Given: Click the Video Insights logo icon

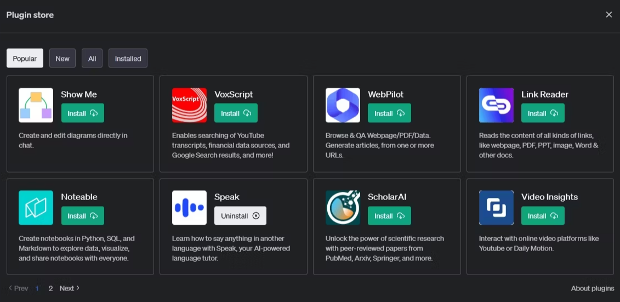Looking at the screenshot, I should [496, 208].
